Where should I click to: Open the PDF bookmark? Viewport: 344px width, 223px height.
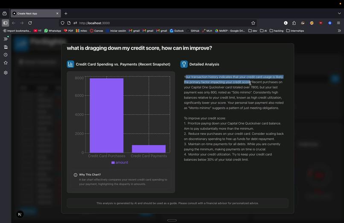click(68, 31)
